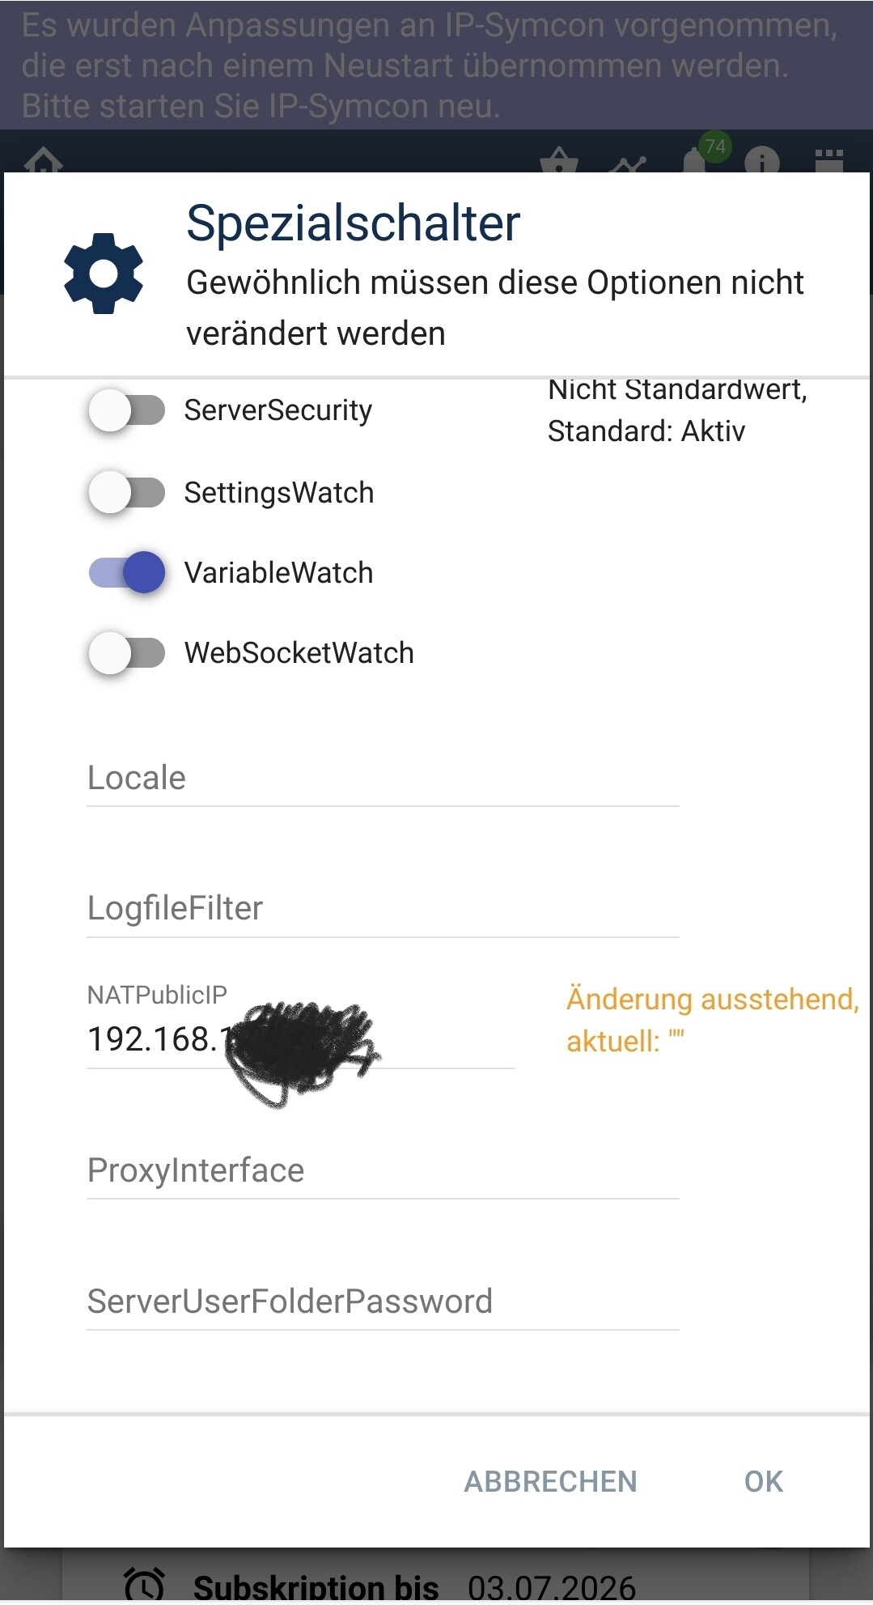Open the chart graph icon
873x1605 pixels.
pos(628,164)
